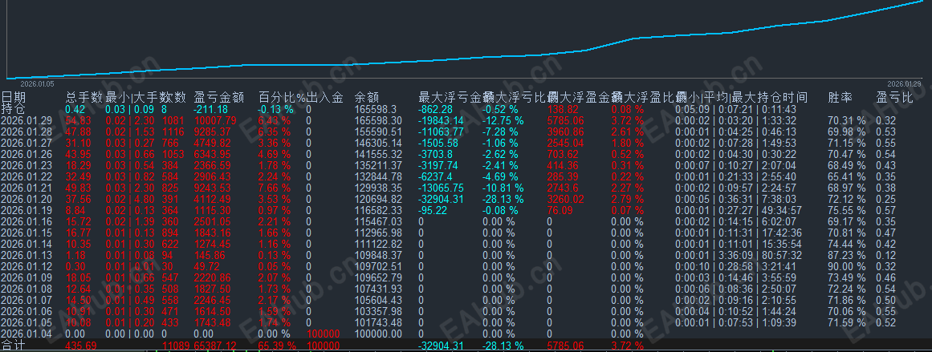
Task: Click the profit amount 4749.82
Action: click(x=213, y=143)
